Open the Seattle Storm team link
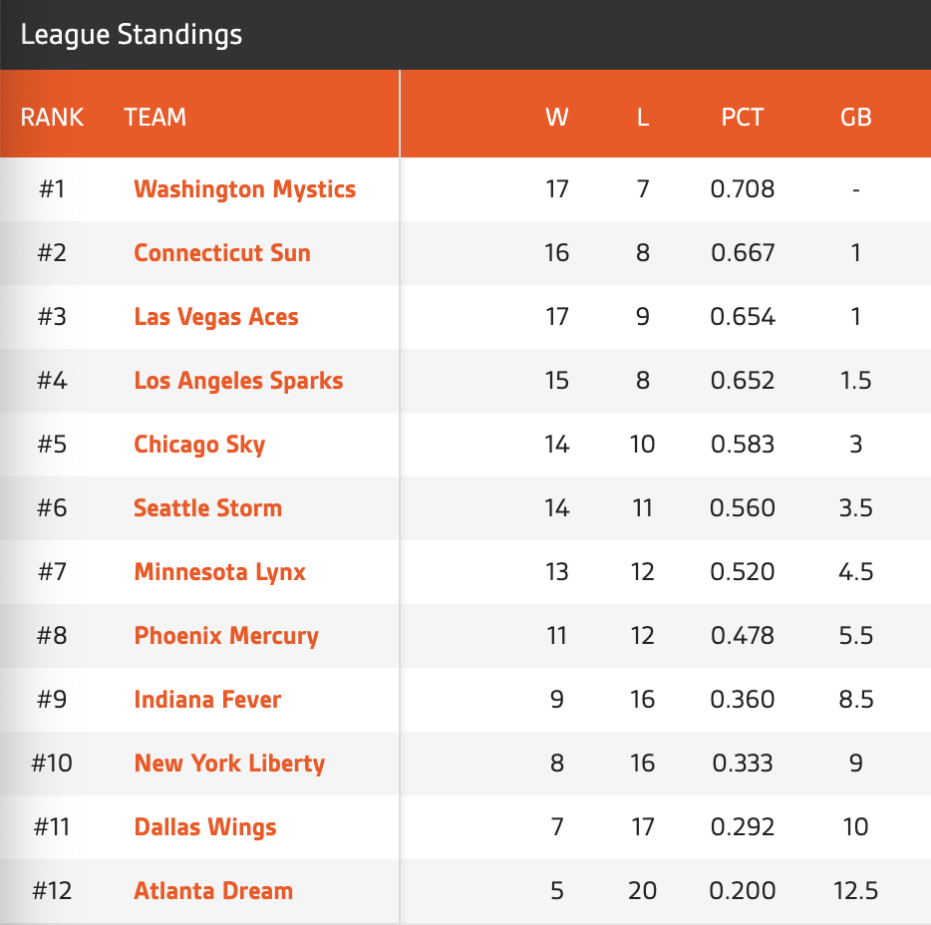The height and width of the screenshot is (925, 931). click(x=207, y=508)
